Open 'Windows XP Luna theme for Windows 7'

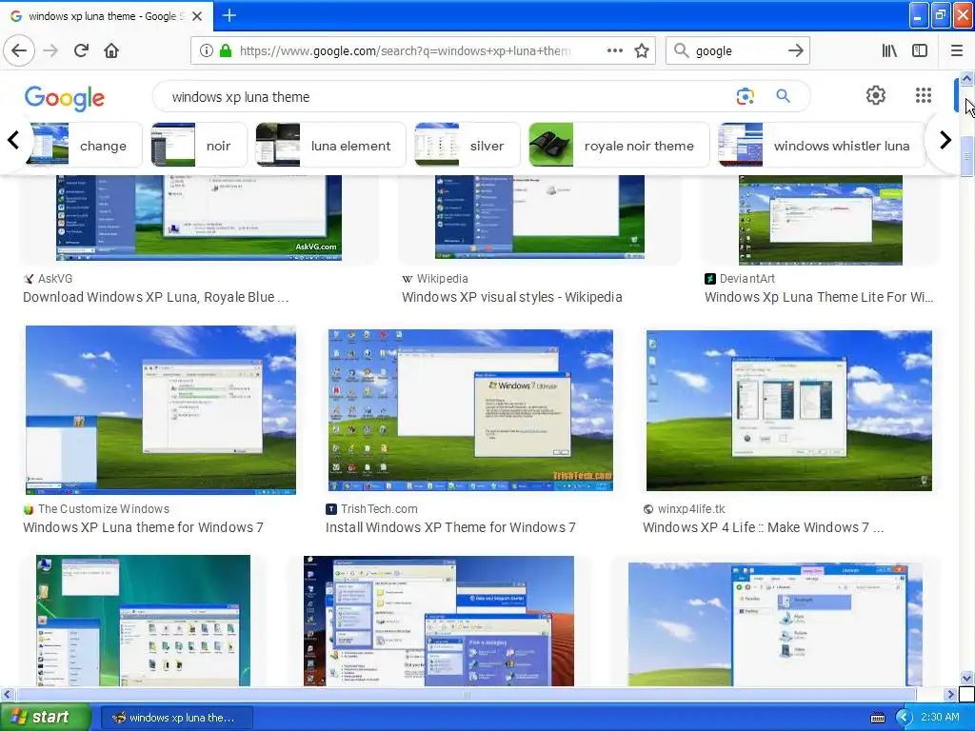click(143, 527)
